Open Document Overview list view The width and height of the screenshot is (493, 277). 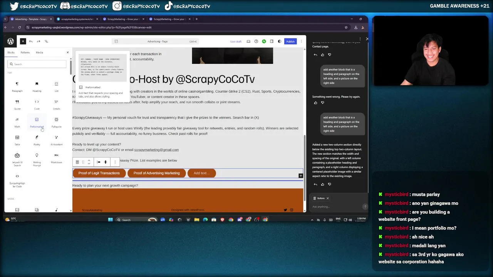click(x=46, y=41)
